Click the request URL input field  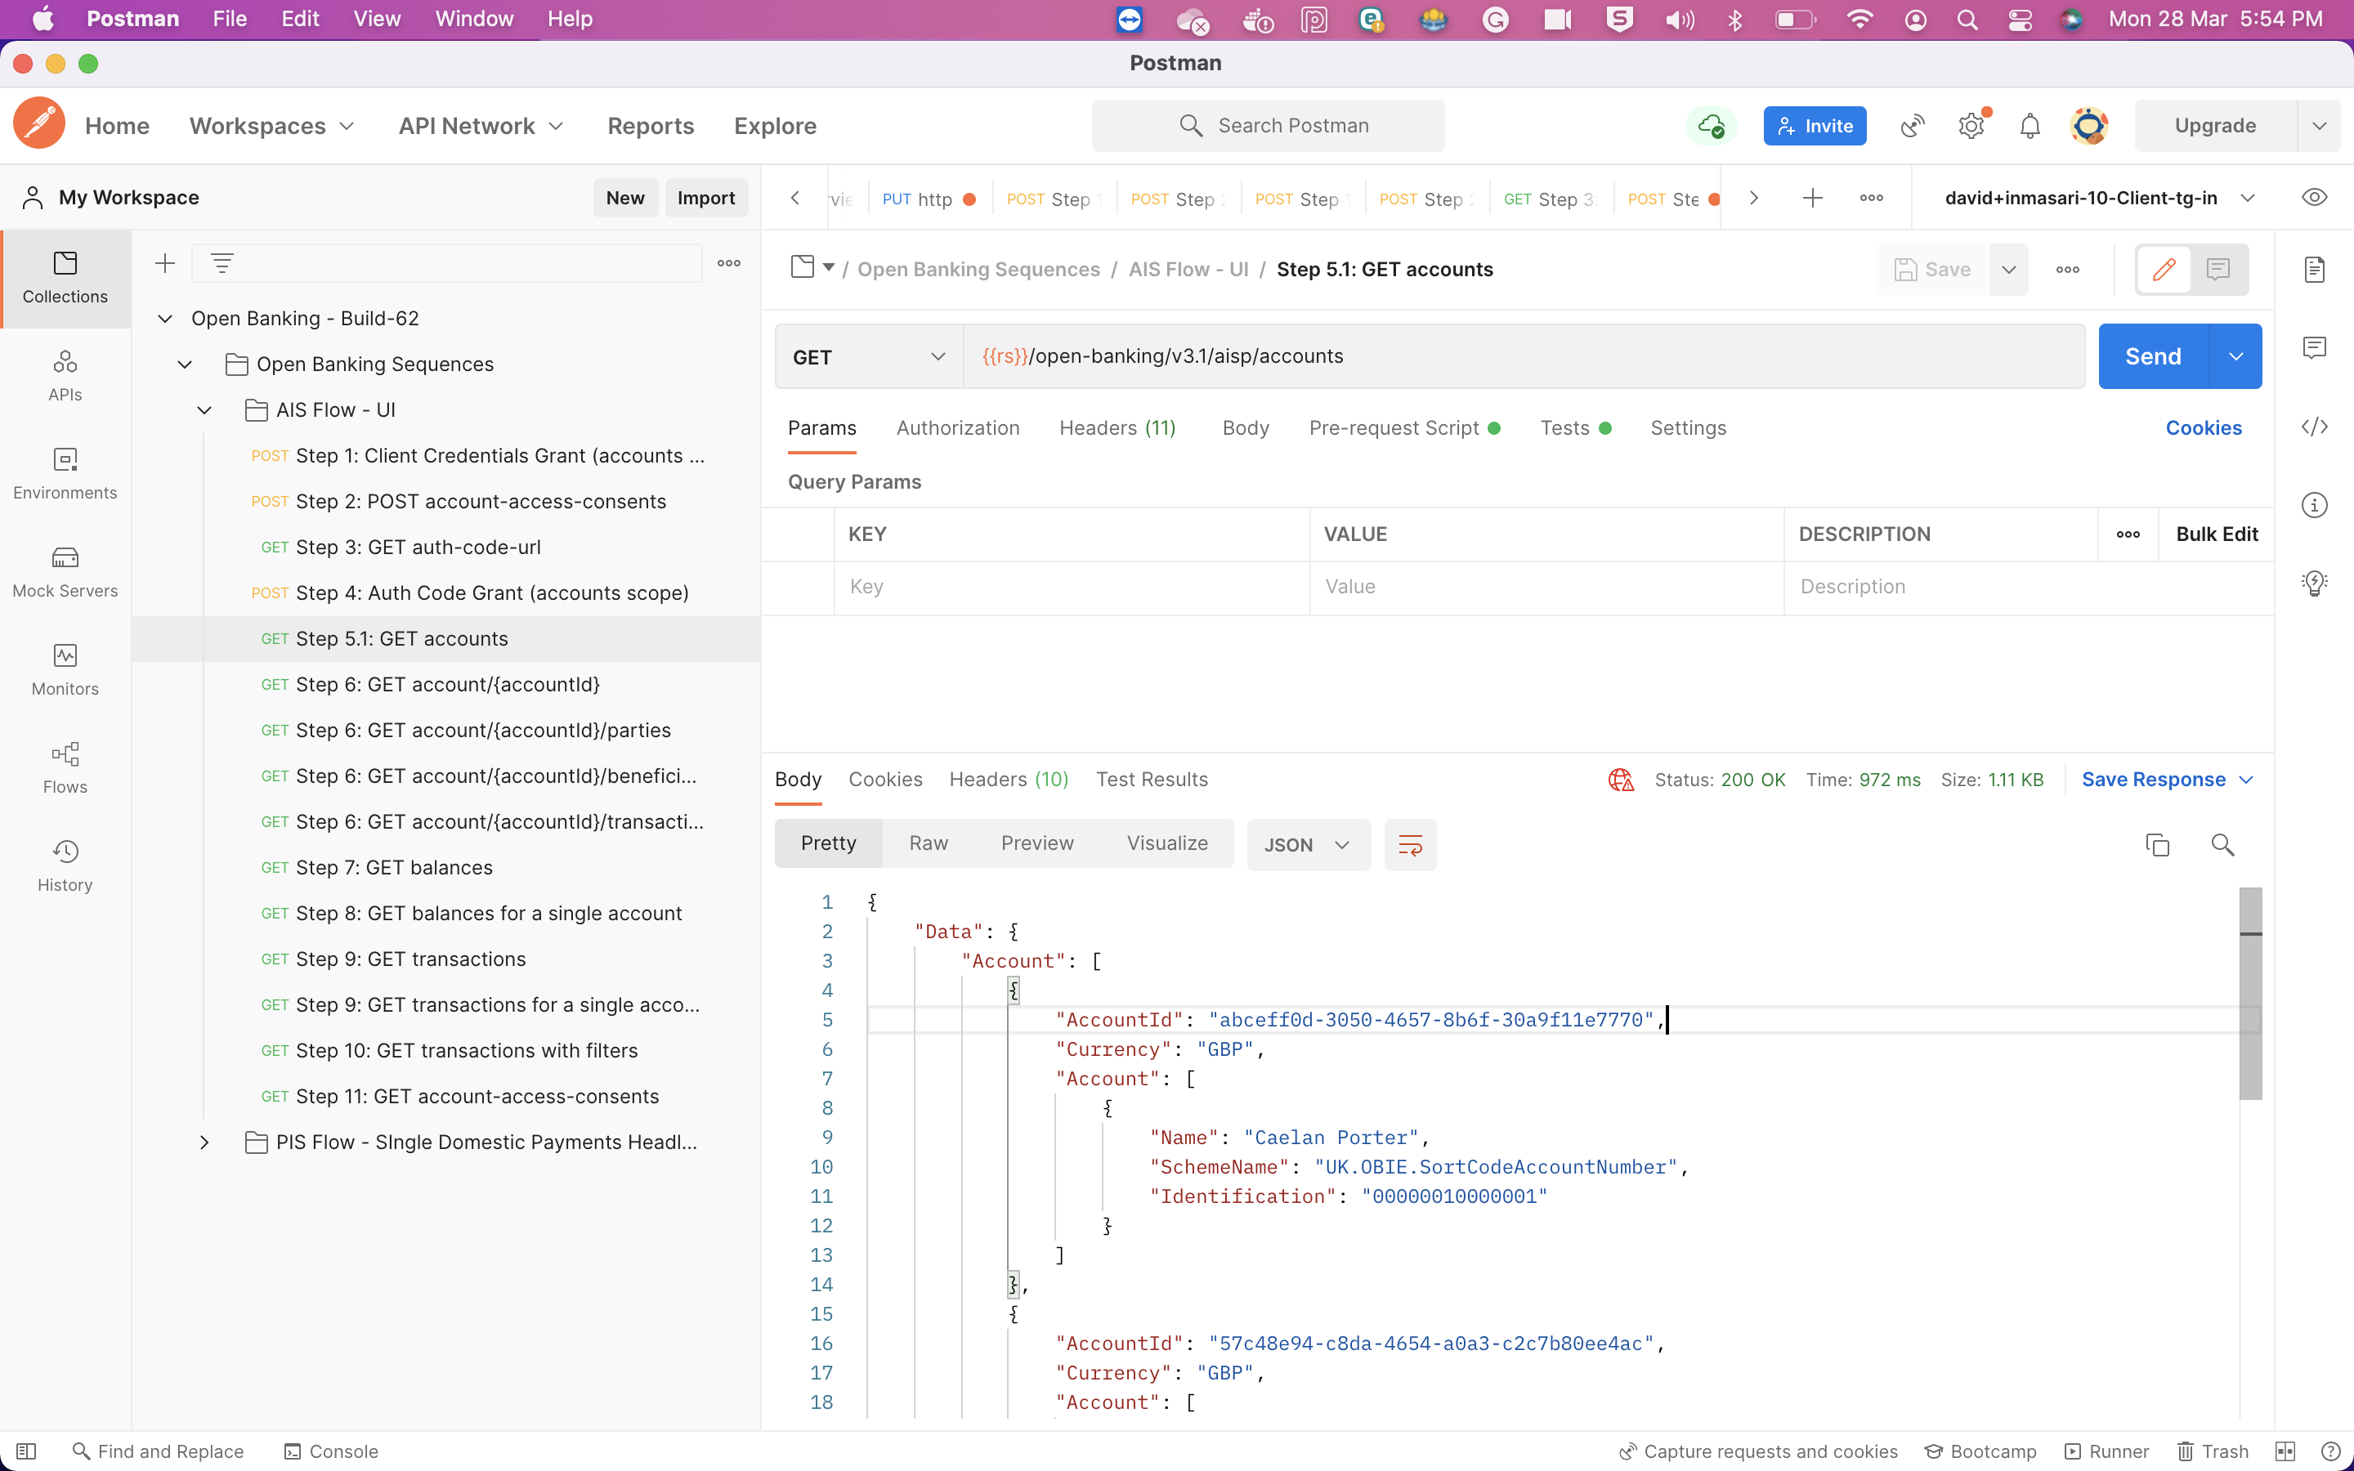(x=1524, y=357)
